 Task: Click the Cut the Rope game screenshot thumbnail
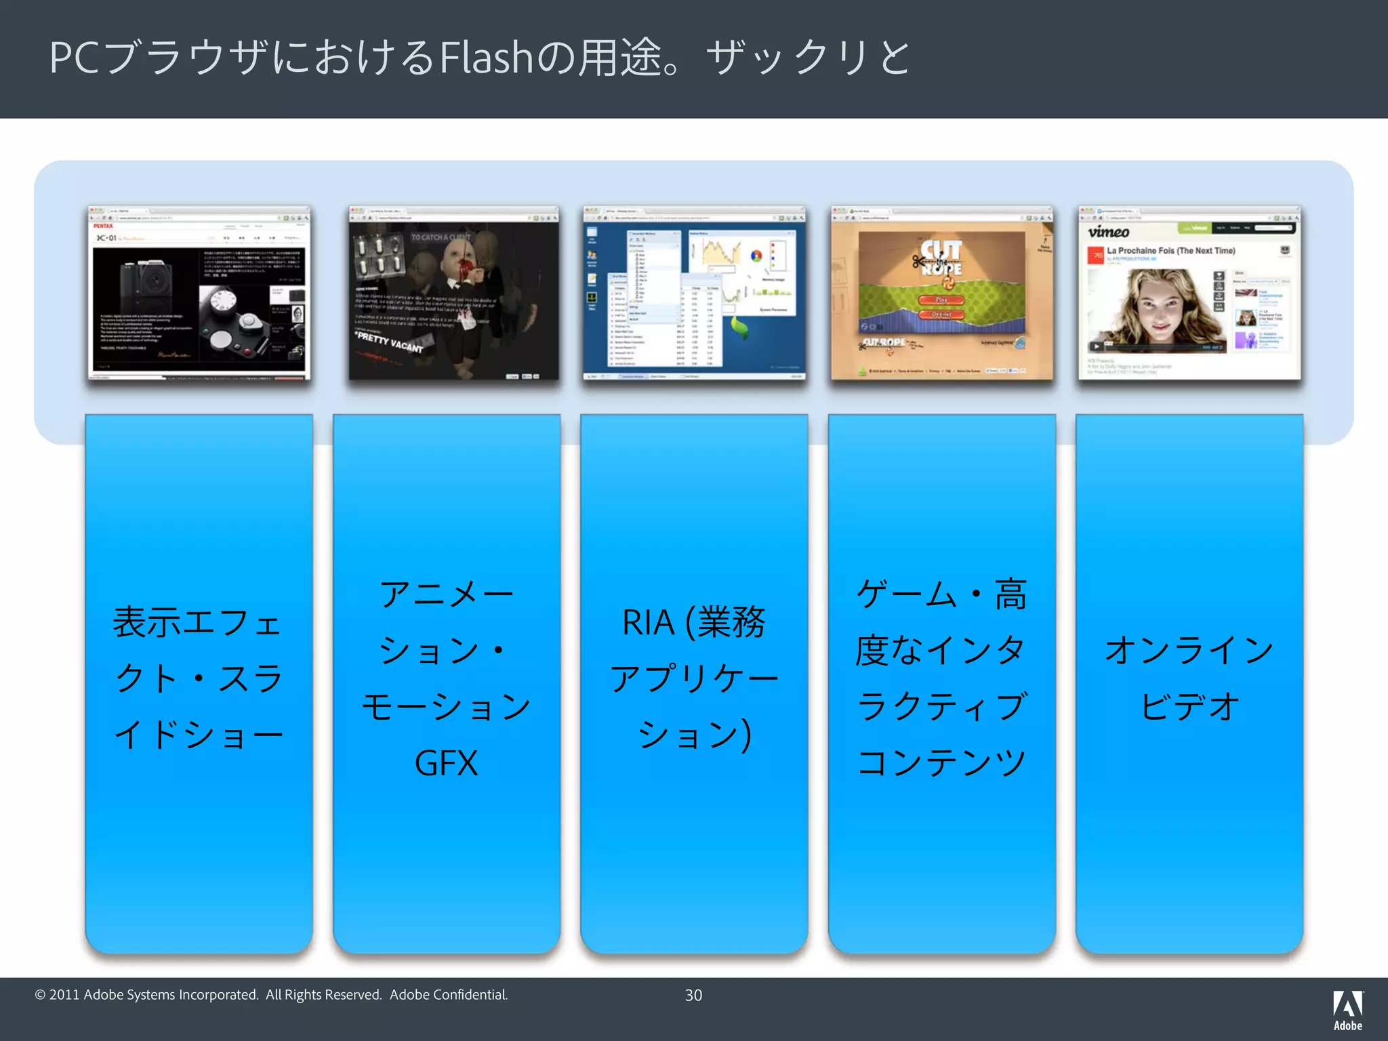[942, 293]
